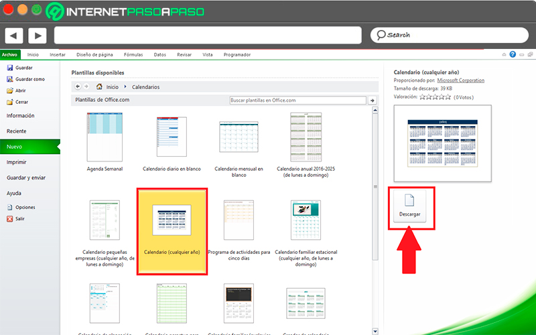
Task: Open the Inicio ribbon tab
Action: [33, 55]
